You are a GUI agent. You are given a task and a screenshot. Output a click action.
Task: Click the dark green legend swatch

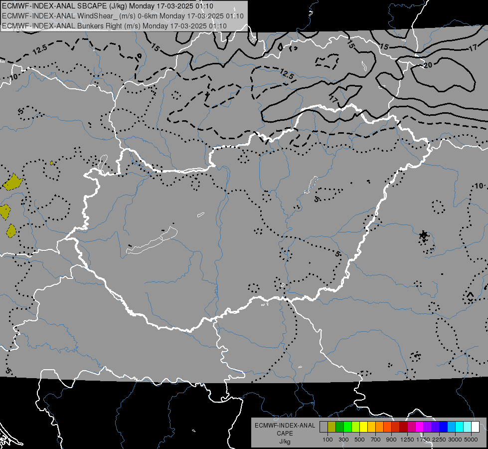(340, 427)
